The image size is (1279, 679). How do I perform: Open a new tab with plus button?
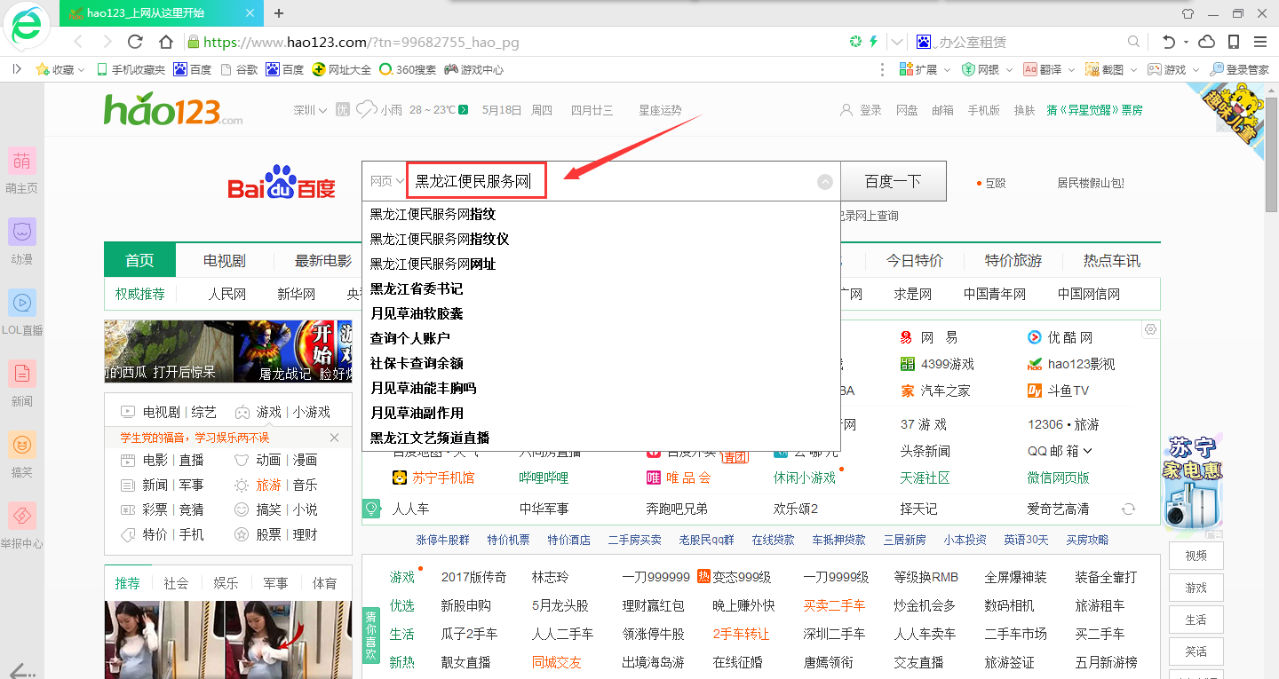tap(279, 13)
